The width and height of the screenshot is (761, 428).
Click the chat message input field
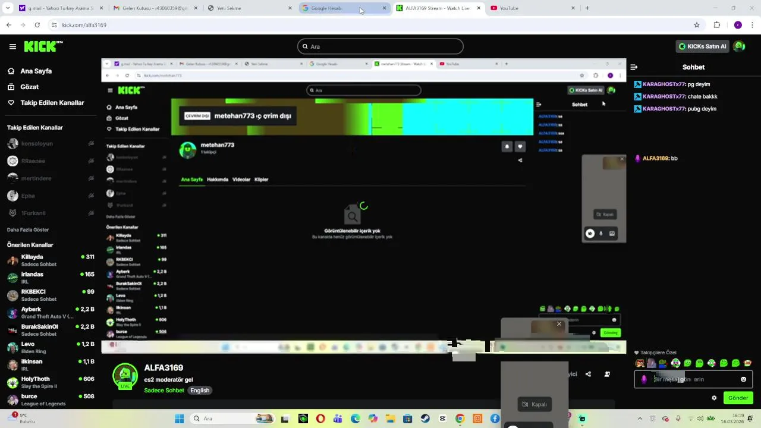pyautogui.click(x=693, y=379)
